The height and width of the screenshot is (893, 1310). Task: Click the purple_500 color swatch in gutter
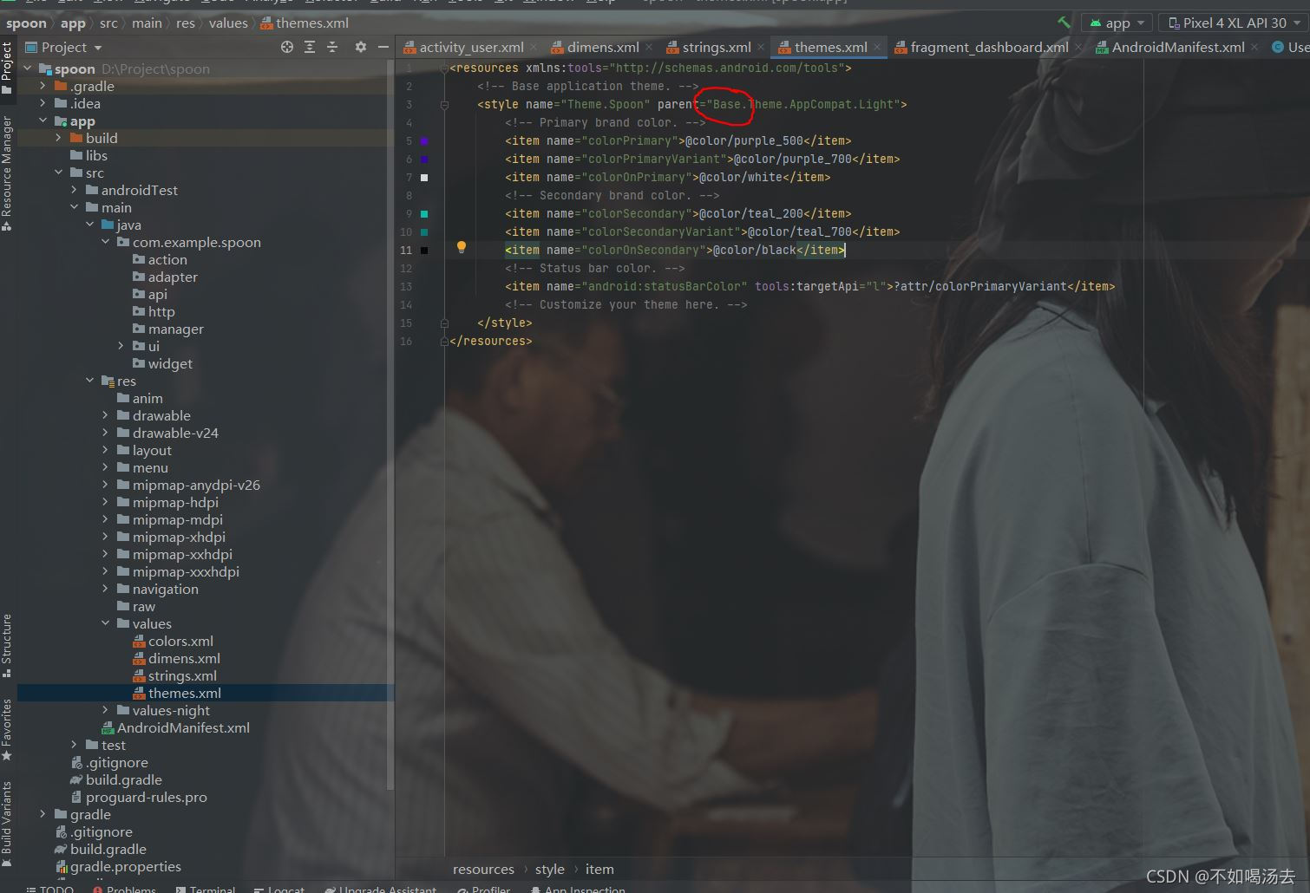point(424,140)
